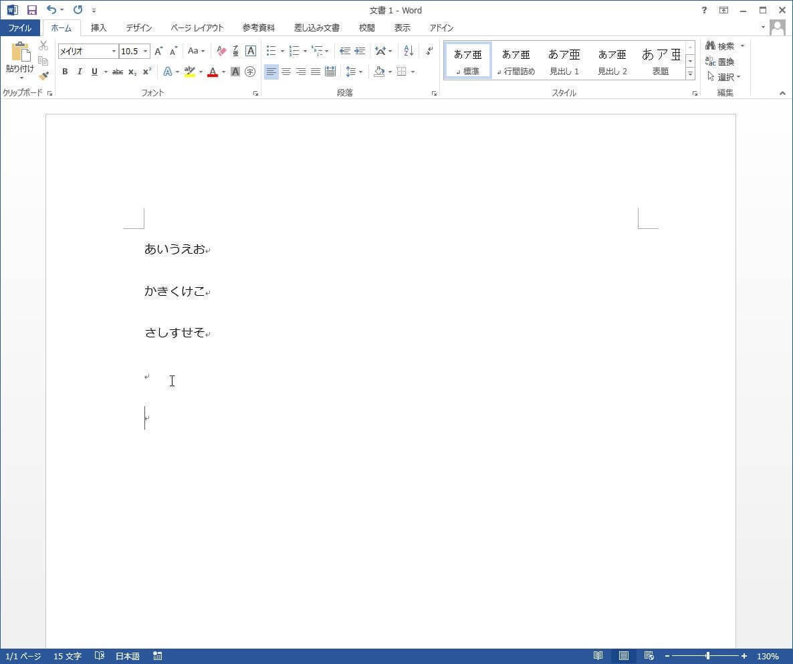
Task: Switch to the ページ レイアウト tab
Action: click(197, 27)
